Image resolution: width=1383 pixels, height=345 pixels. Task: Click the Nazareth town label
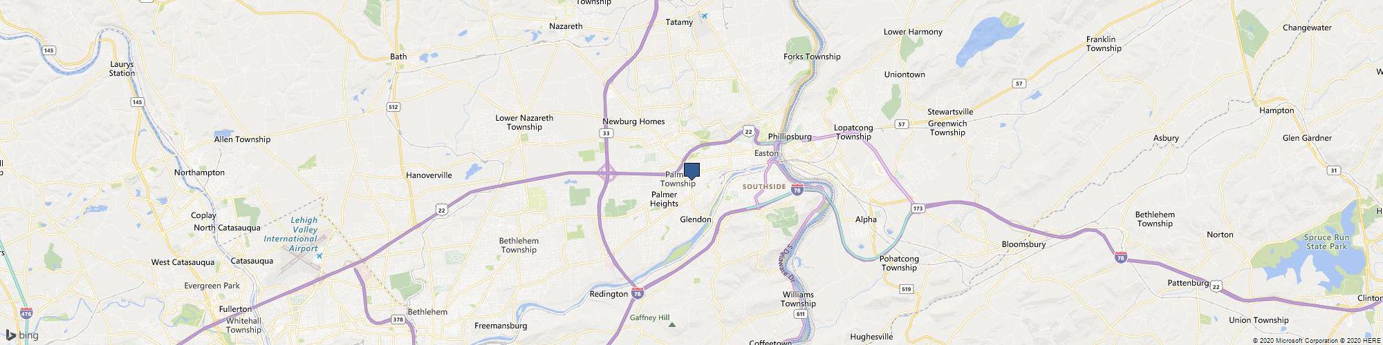(x=566, y=26)
